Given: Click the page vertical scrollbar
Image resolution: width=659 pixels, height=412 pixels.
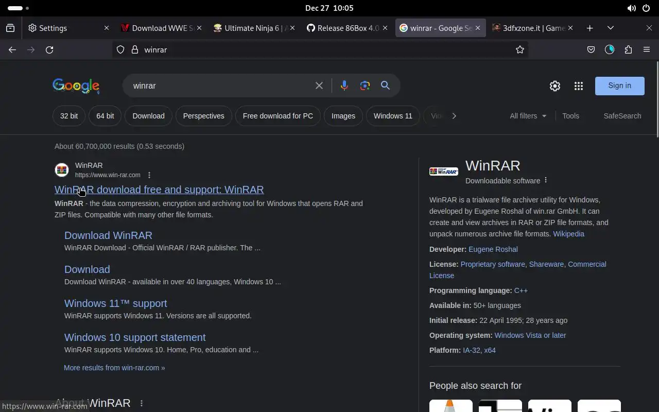Looking at the screenshot, I should (x=657, y=99).
